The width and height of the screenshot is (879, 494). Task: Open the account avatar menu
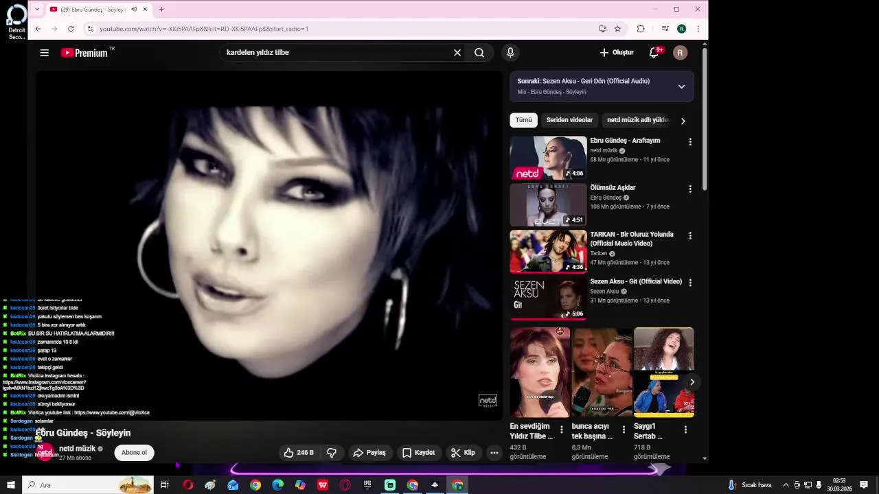coord(680,53)
